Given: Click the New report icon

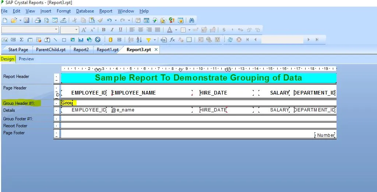Looking at the screenshot, I should pyautogui.click(x=4, y=21).
